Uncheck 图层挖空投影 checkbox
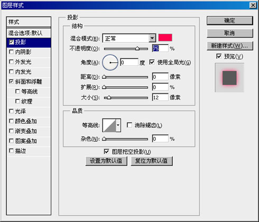The height and width of the screenshot is (222, 259). (x=106, y=152)
